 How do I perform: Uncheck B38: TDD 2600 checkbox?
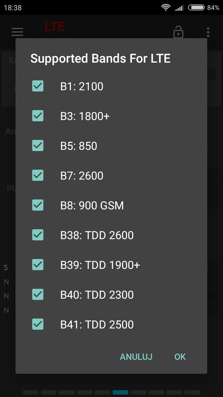coord(38,235)
